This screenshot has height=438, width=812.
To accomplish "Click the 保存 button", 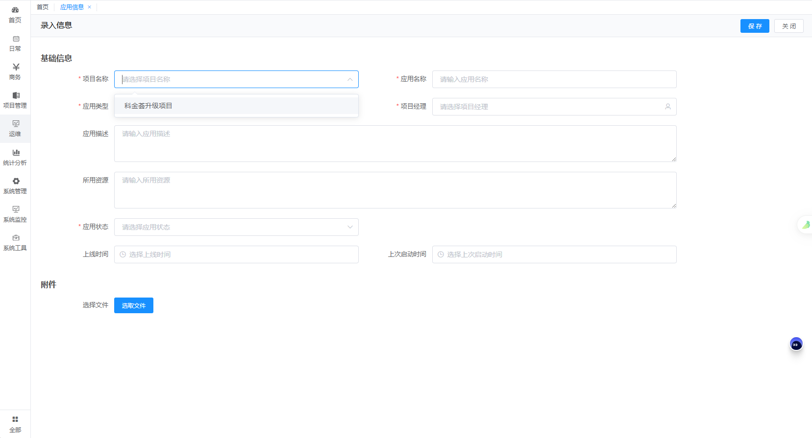I will (x=754, y=26).
